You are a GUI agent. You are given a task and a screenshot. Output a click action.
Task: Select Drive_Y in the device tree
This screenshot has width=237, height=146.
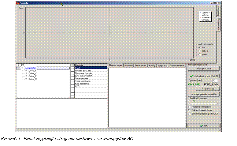pos(33,74)
